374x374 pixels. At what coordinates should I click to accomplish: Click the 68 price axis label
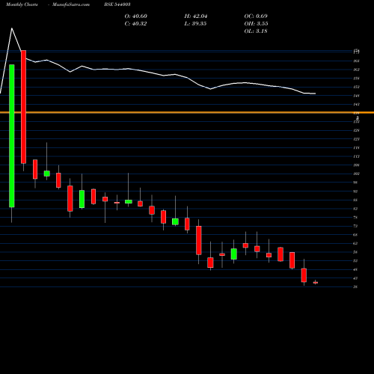pyautogui.click(x=355, y=235)
